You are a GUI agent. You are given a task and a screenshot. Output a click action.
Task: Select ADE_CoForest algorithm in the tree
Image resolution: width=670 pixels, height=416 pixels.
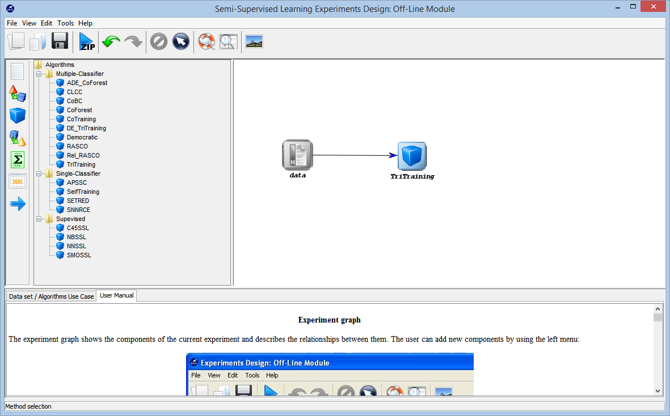[x=87, y=83]
